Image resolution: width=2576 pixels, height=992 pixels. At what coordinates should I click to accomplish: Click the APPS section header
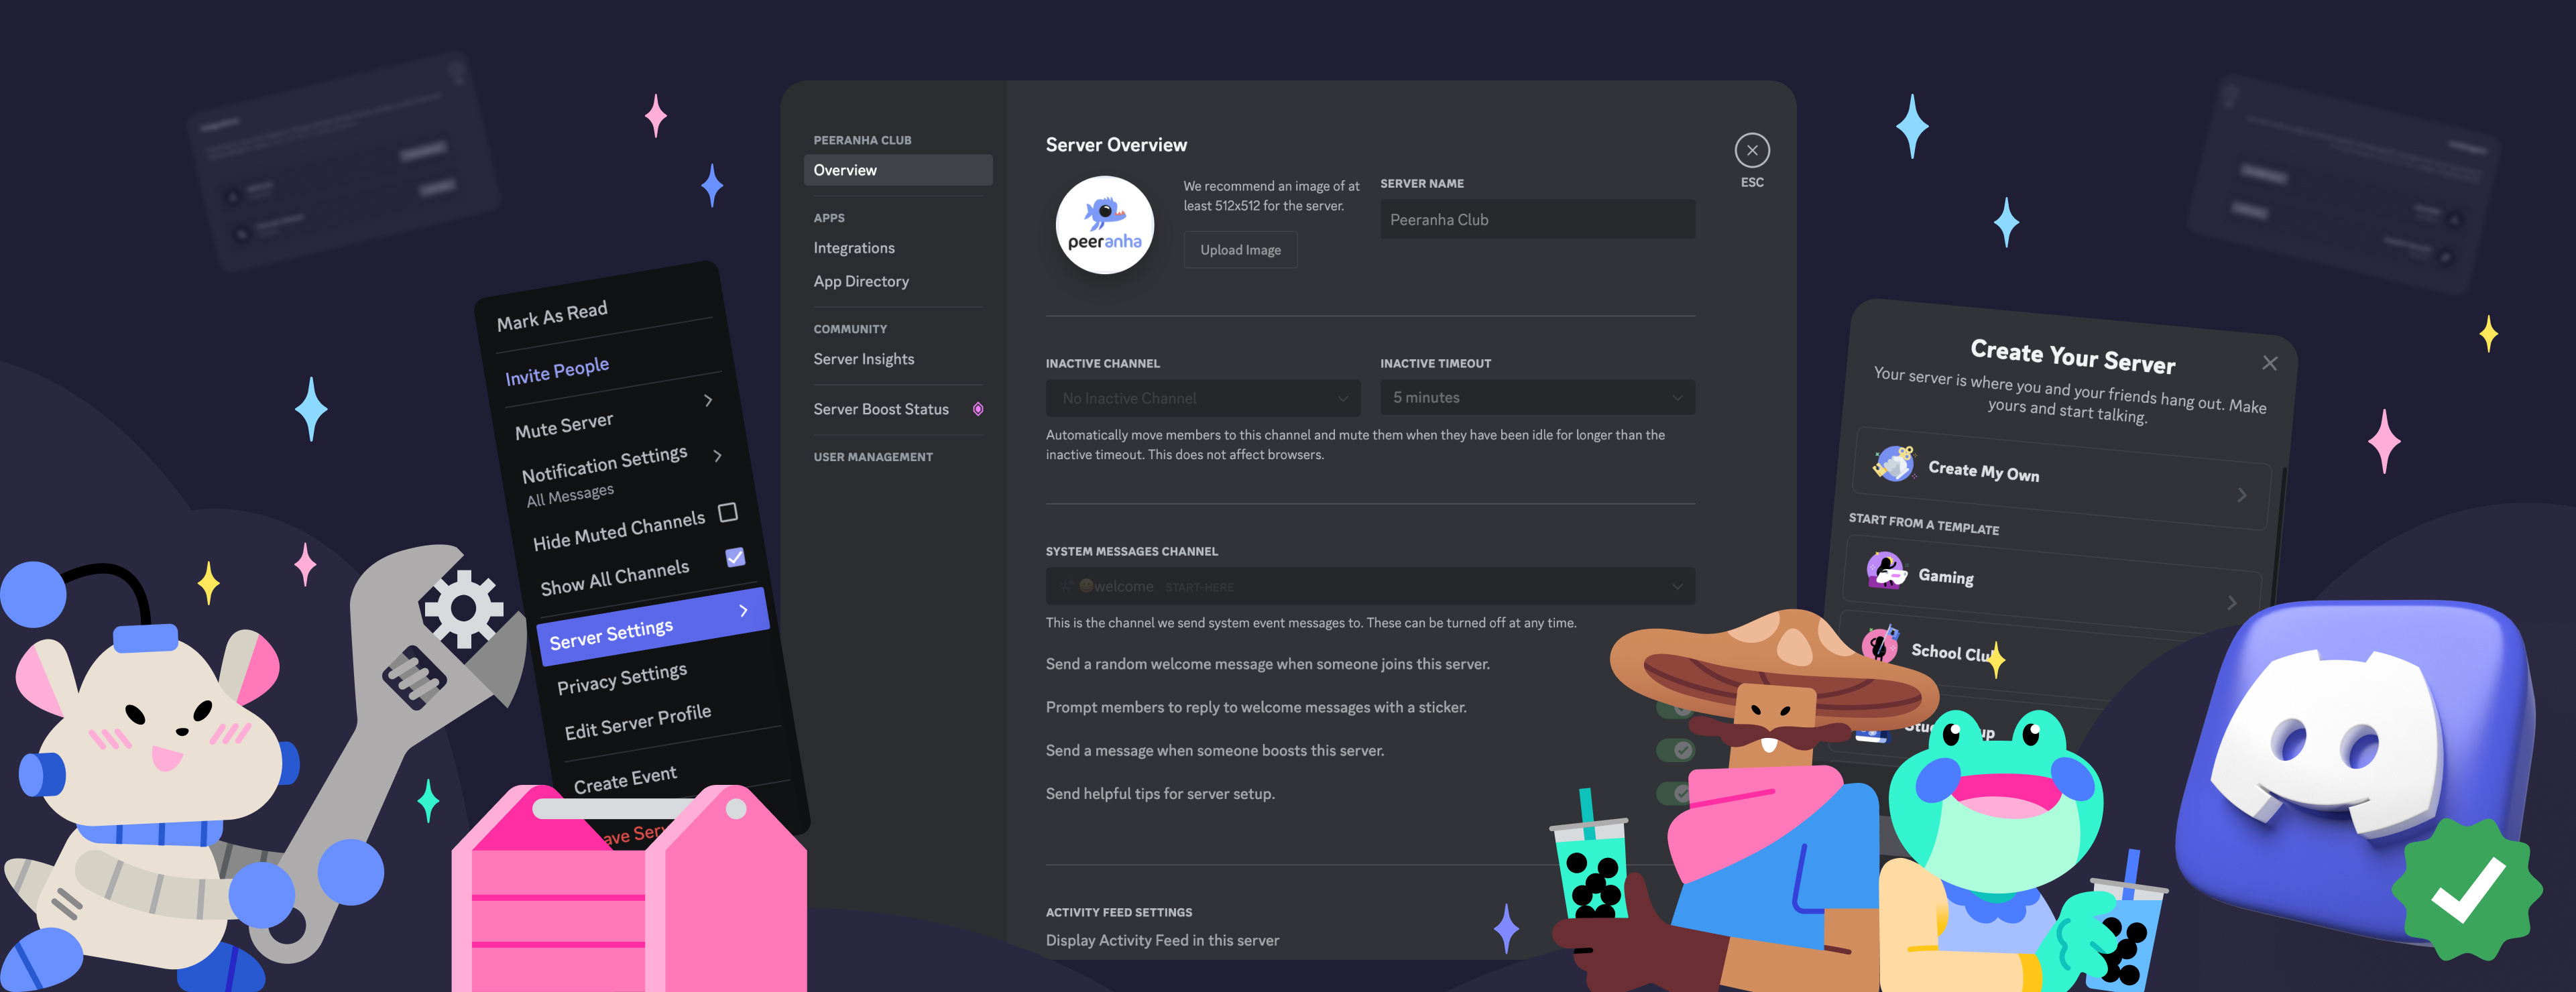click(x=829, y=218)
